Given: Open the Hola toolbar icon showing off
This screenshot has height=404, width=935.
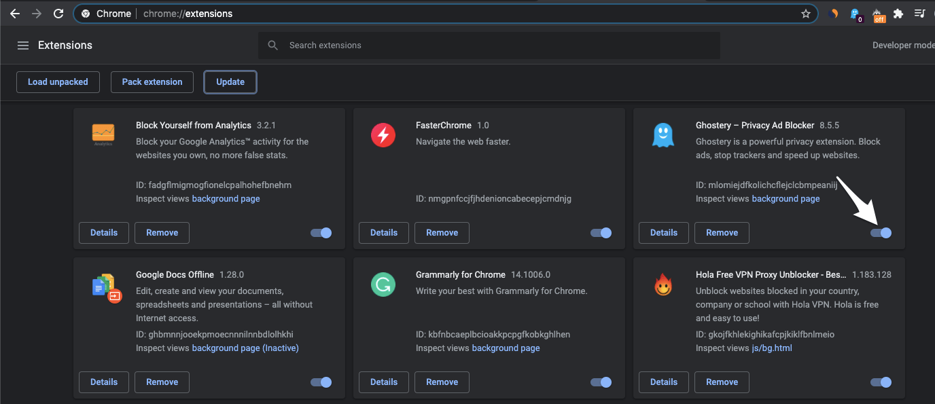Looking at the screenshot, I should [x=878, y=14].
